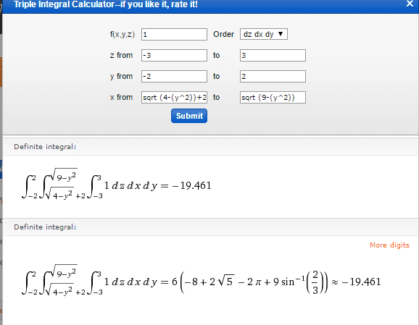Close the Triple Integral Calculator popup

(410, 4)
